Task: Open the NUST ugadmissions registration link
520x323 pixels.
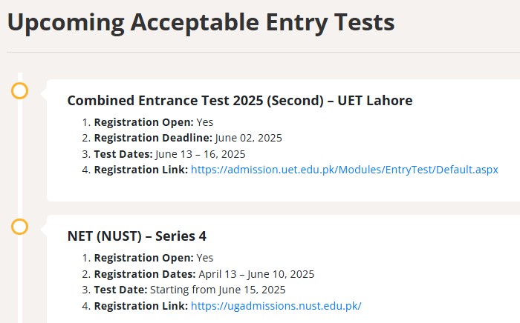Action: (x=276, y=306)
